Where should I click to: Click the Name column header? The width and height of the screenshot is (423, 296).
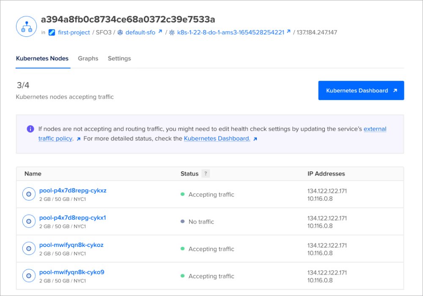(x=33, y=174)
